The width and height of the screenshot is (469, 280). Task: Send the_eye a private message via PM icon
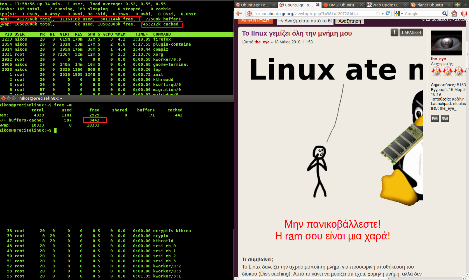point(435,119)
